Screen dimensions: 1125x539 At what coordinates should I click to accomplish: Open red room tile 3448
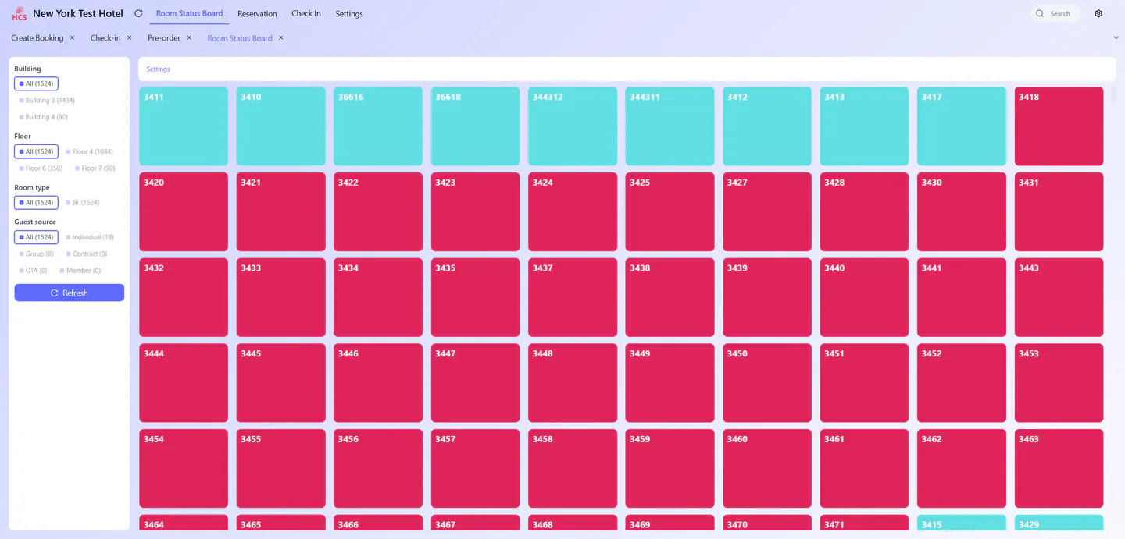point(573,383)
